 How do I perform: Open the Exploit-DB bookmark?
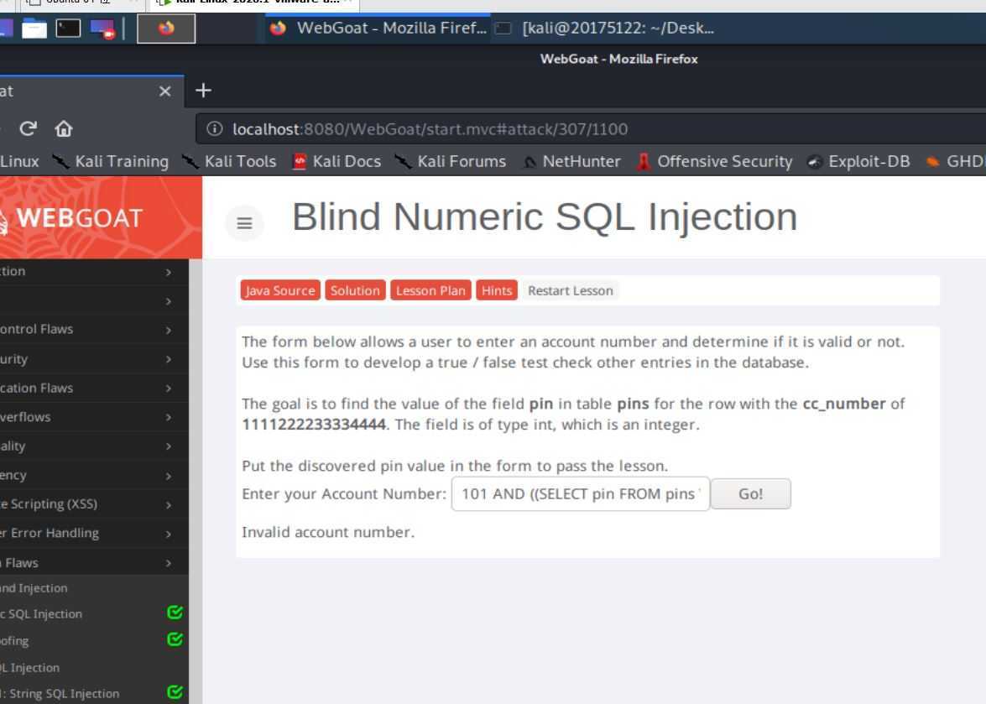(858, 162)
